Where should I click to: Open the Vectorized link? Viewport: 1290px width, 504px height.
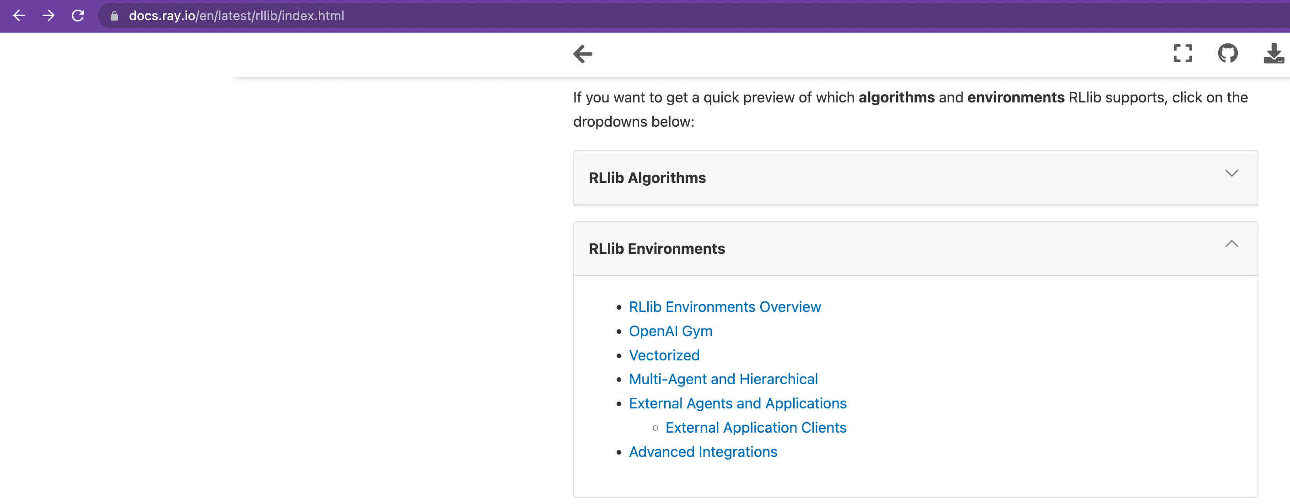click(x=664, y=355)
